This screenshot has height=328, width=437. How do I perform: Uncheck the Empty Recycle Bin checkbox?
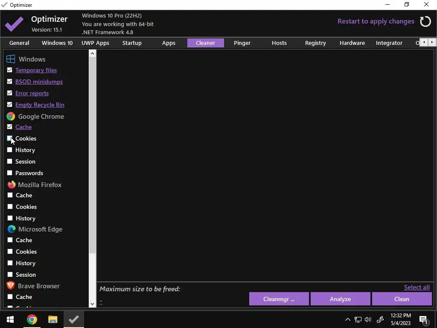10,105
